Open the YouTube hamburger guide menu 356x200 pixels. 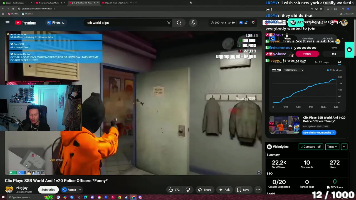click(8, 23)
